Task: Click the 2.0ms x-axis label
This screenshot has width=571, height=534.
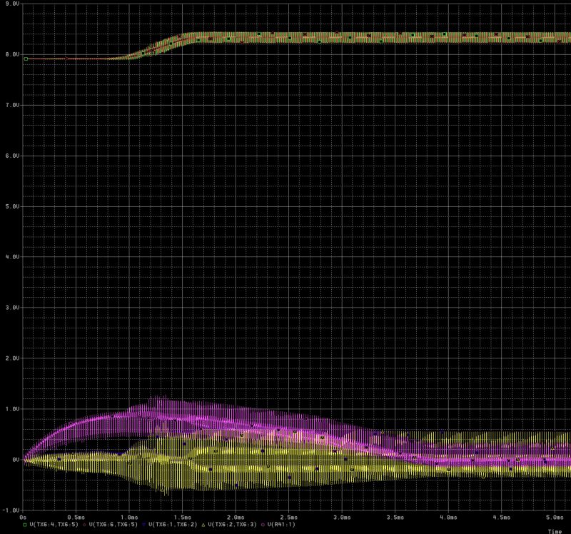Action: [x=236, y=518]
